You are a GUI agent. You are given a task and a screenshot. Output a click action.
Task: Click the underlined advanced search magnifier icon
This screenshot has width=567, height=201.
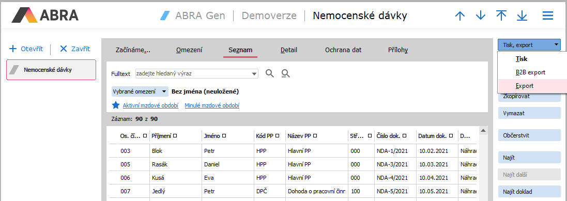pos(286,74)
